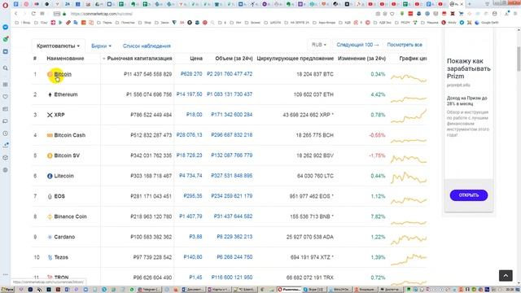Sort by Циркулирующее предложение column header
This screenshot has width=521, height=293.
295,59
